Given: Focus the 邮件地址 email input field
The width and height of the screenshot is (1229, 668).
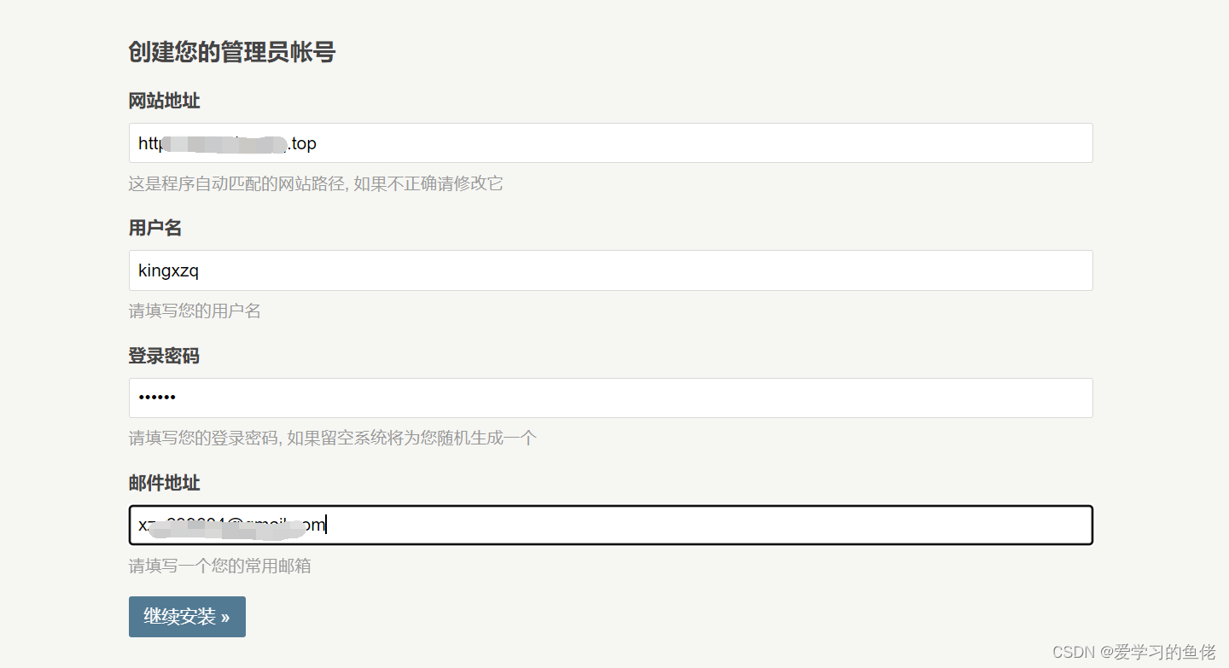Looking at the screenshot, I should coord(610,525).
